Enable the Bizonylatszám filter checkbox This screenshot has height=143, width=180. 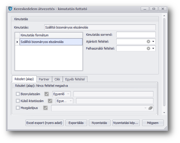[18, 94]
